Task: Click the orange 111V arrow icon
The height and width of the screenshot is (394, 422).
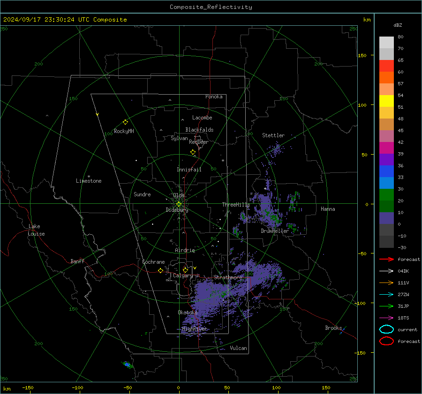Action: [386, 282]
